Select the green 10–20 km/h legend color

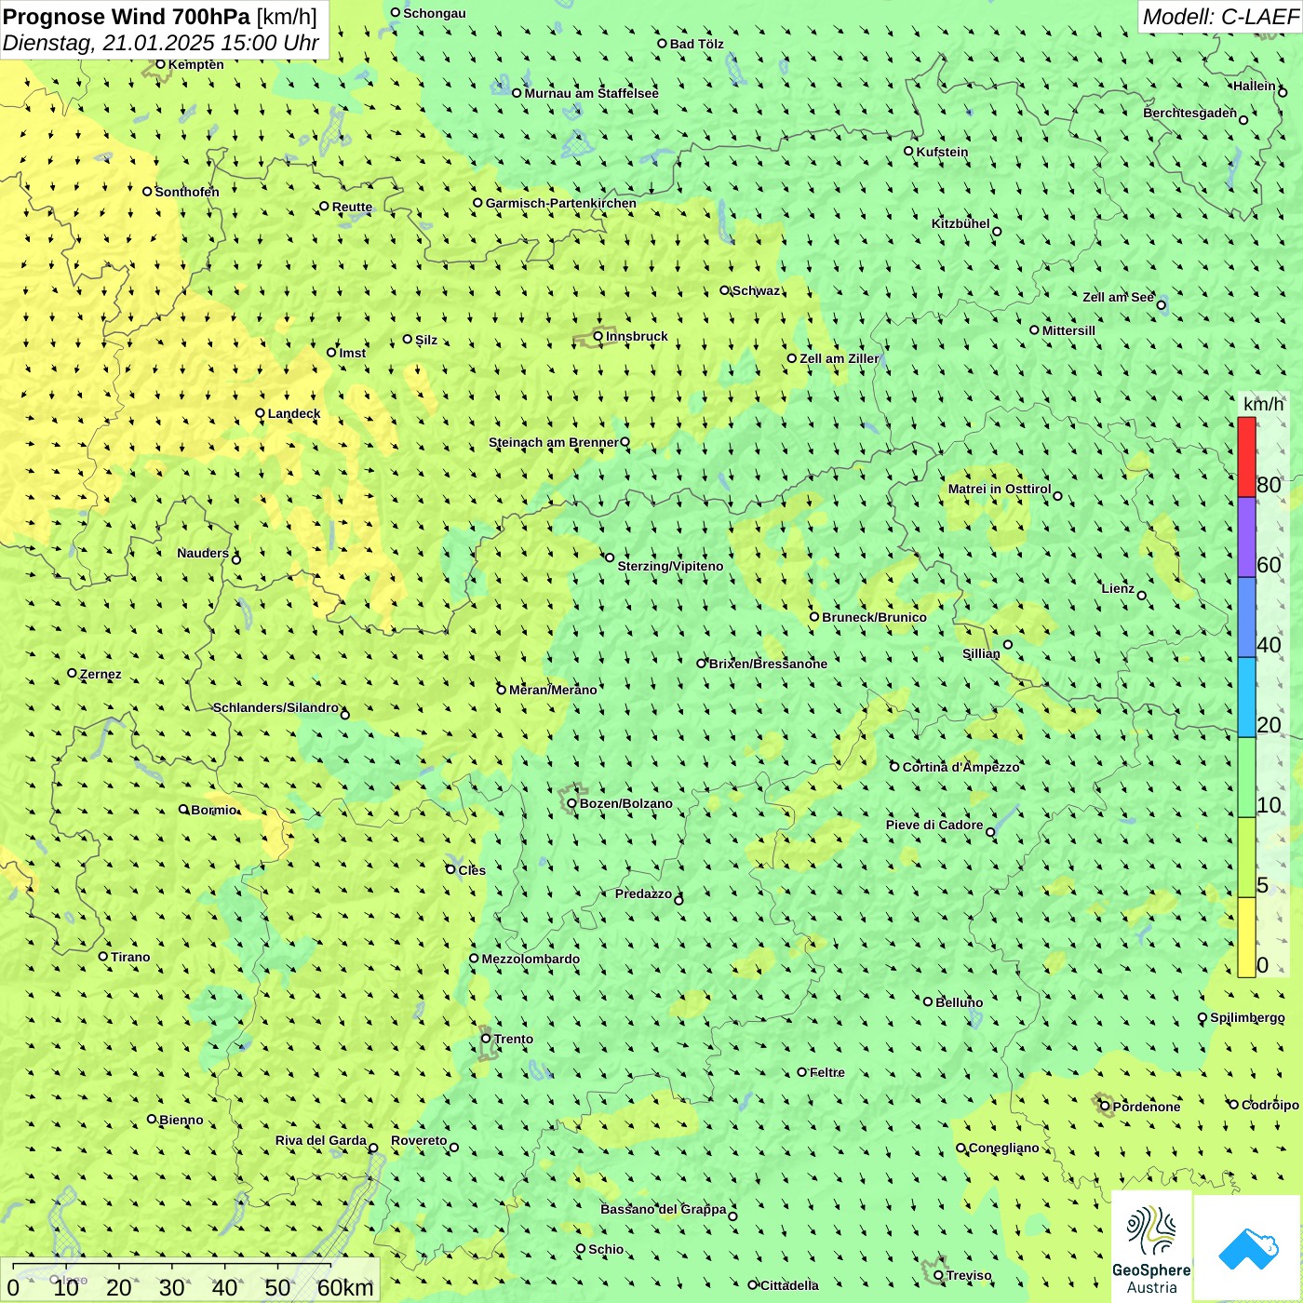(1246, 777)
